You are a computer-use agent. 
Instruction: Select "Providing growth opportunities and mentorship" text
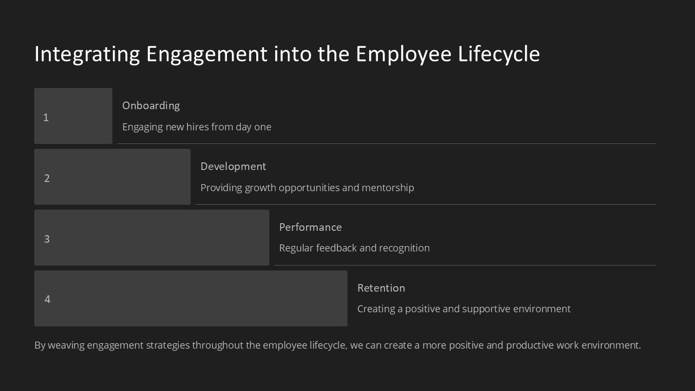pos(307,188)
